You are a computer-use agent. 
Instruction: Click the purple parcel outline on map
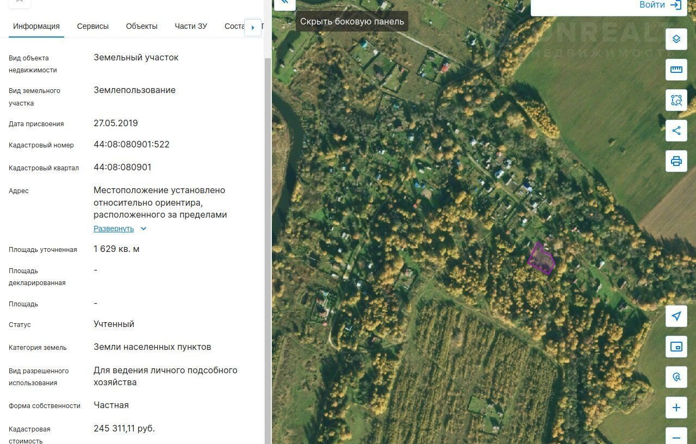541,259
